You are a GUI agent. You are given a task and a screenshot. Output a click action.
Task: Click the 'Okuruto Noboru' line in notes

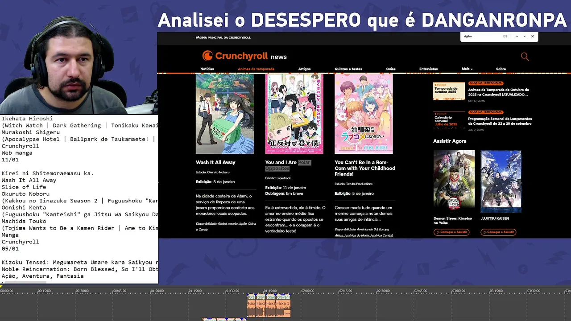pyautogui.click(x=25, y=194)
